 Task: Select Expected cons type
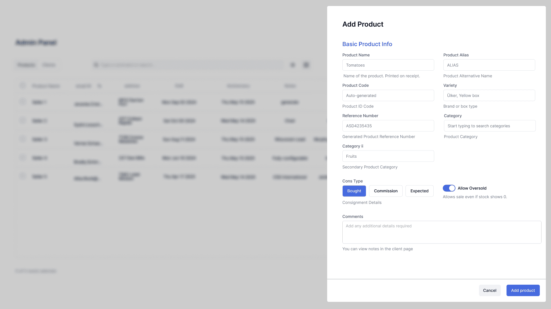click(x=419, y=191)
